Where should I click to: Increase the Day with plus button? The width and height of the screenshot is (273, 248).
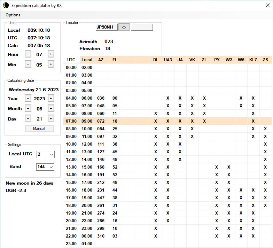(51, 118)
